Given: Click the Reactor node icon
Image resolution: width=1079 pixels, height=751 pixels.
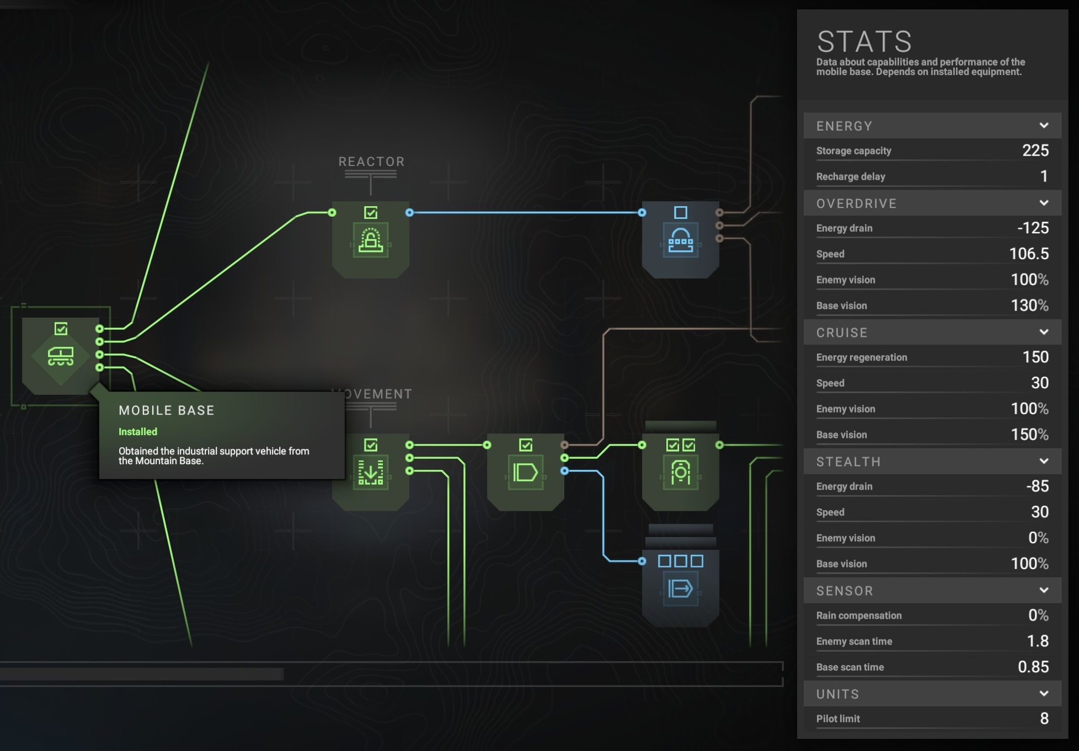Looking at the screenshot, I should 371,243.
